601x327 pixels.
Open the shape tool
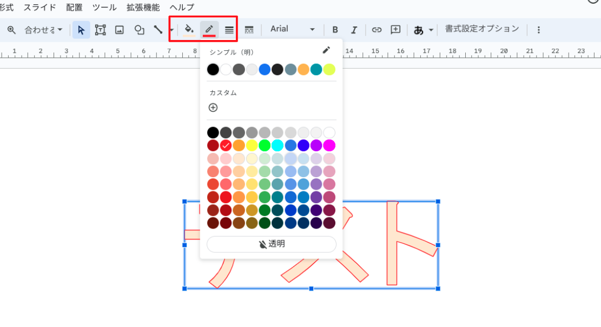139,30
